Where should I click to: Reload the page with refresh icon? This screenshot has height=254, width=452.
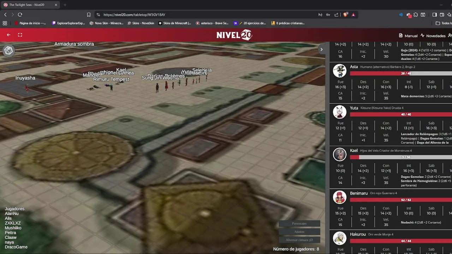pos(20,14)
